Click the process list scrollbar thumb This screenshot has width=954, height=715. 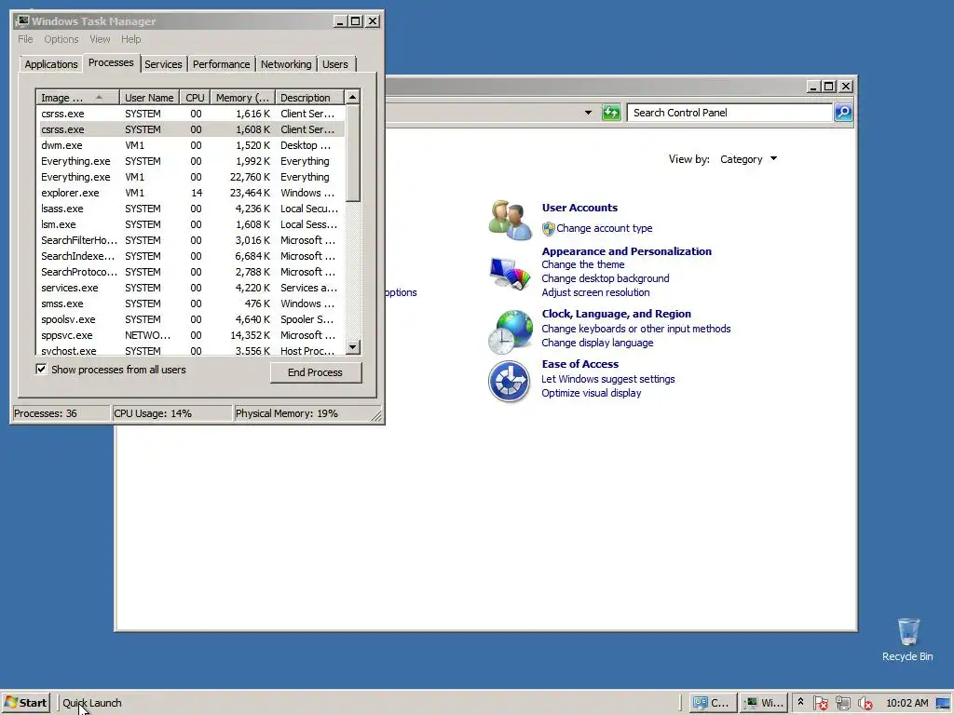(x=353, y=153)
